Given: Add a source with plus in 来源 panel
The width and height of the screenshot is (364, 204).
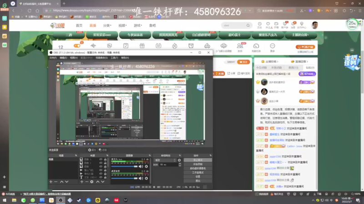Looking at the screenshot, I should (x=82, y=182).
